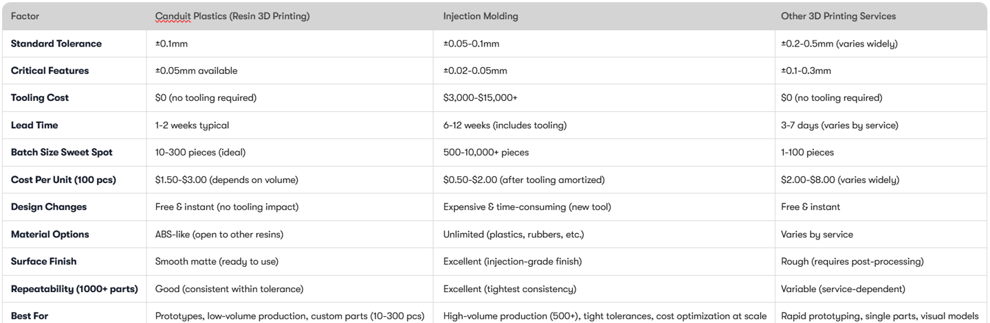Select the Design Changes row label
The image size is (990, 323).
tap(49, 207)
